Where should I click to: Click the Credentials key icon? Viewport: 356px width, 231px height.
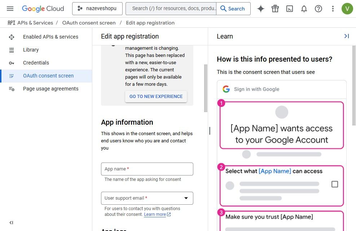coord(11,63)
